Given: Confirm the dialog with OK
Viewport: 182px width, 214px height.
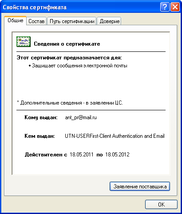Looking at the screenshot, I should click(x=161, y=204).
